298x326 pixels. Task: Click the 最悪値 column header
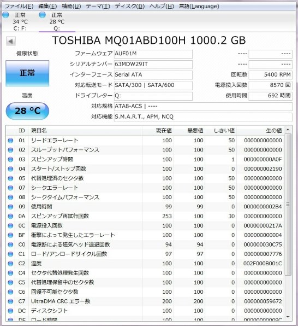coord(189,131)
